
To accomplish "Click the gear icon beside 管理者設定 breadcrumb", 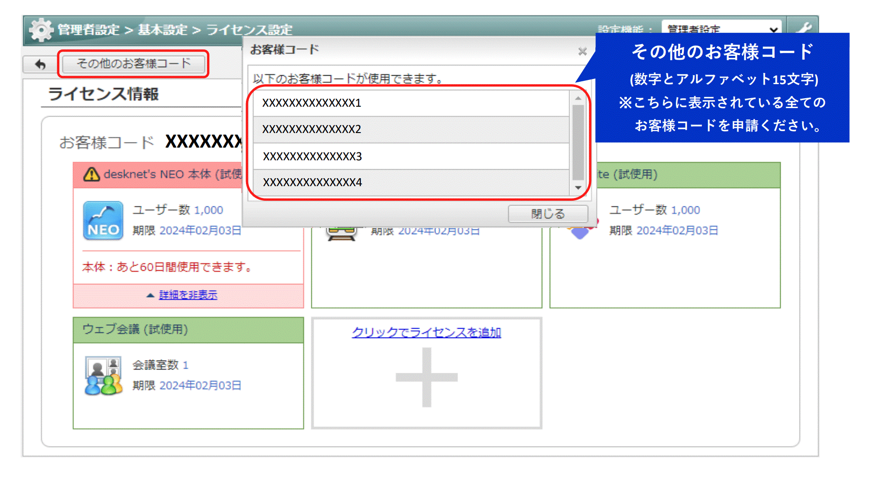I will [41, 29].
